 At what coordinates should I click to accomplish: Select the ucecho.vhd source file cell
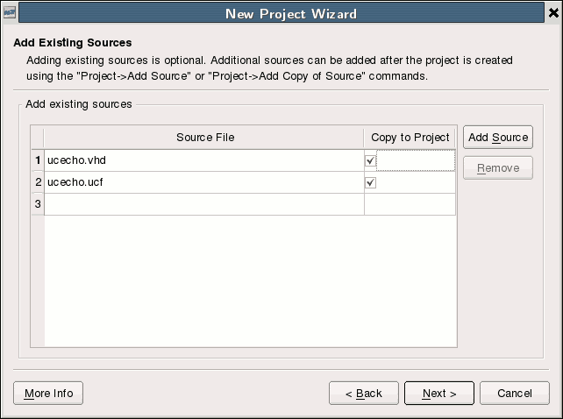[x=204, y=160]
